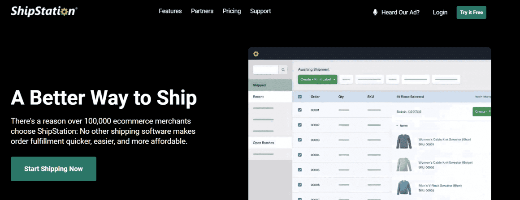Uncheck the checkbox for order 00002
520x200 pixels.
tap(300, 125)
